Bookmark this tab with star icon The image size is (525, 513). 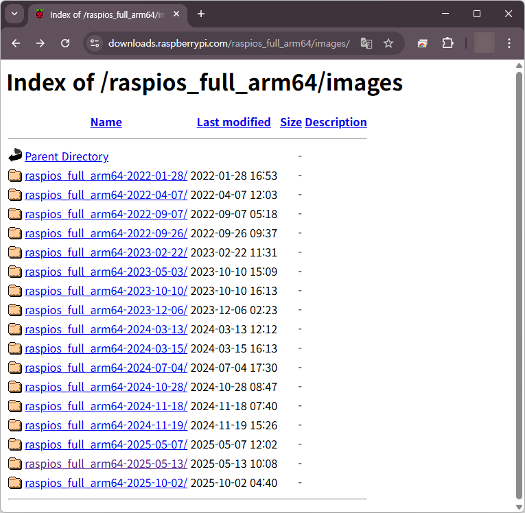coord(388,43)
